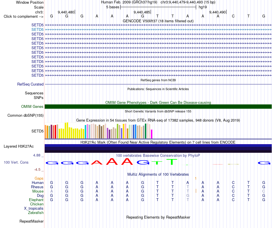
Task: Click the 9,440,480 ruler position marker
Action: (x=66, y=12)
